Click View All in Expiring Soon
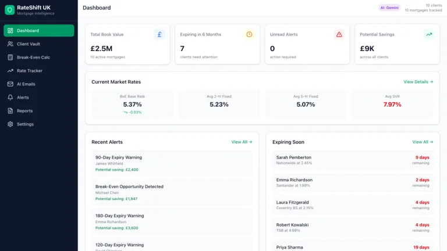The width and height of the screenshot is (447, 251). tap(423, 142)
